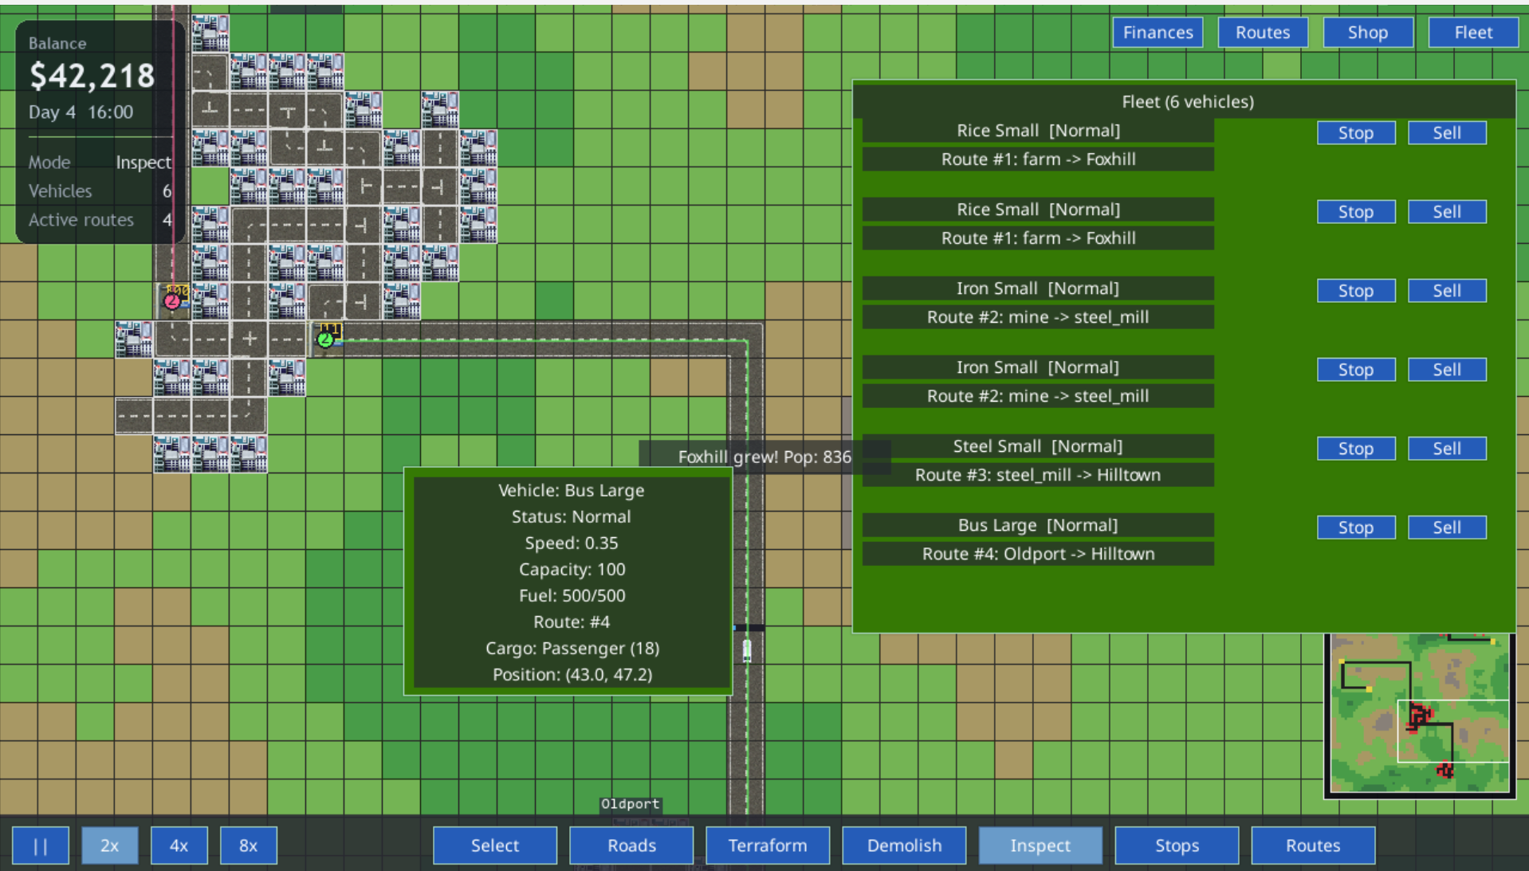Click Route #4: Oldport -> Hilltown entry
Viewport: 1529px width, 871px height.
[1038, 554]
